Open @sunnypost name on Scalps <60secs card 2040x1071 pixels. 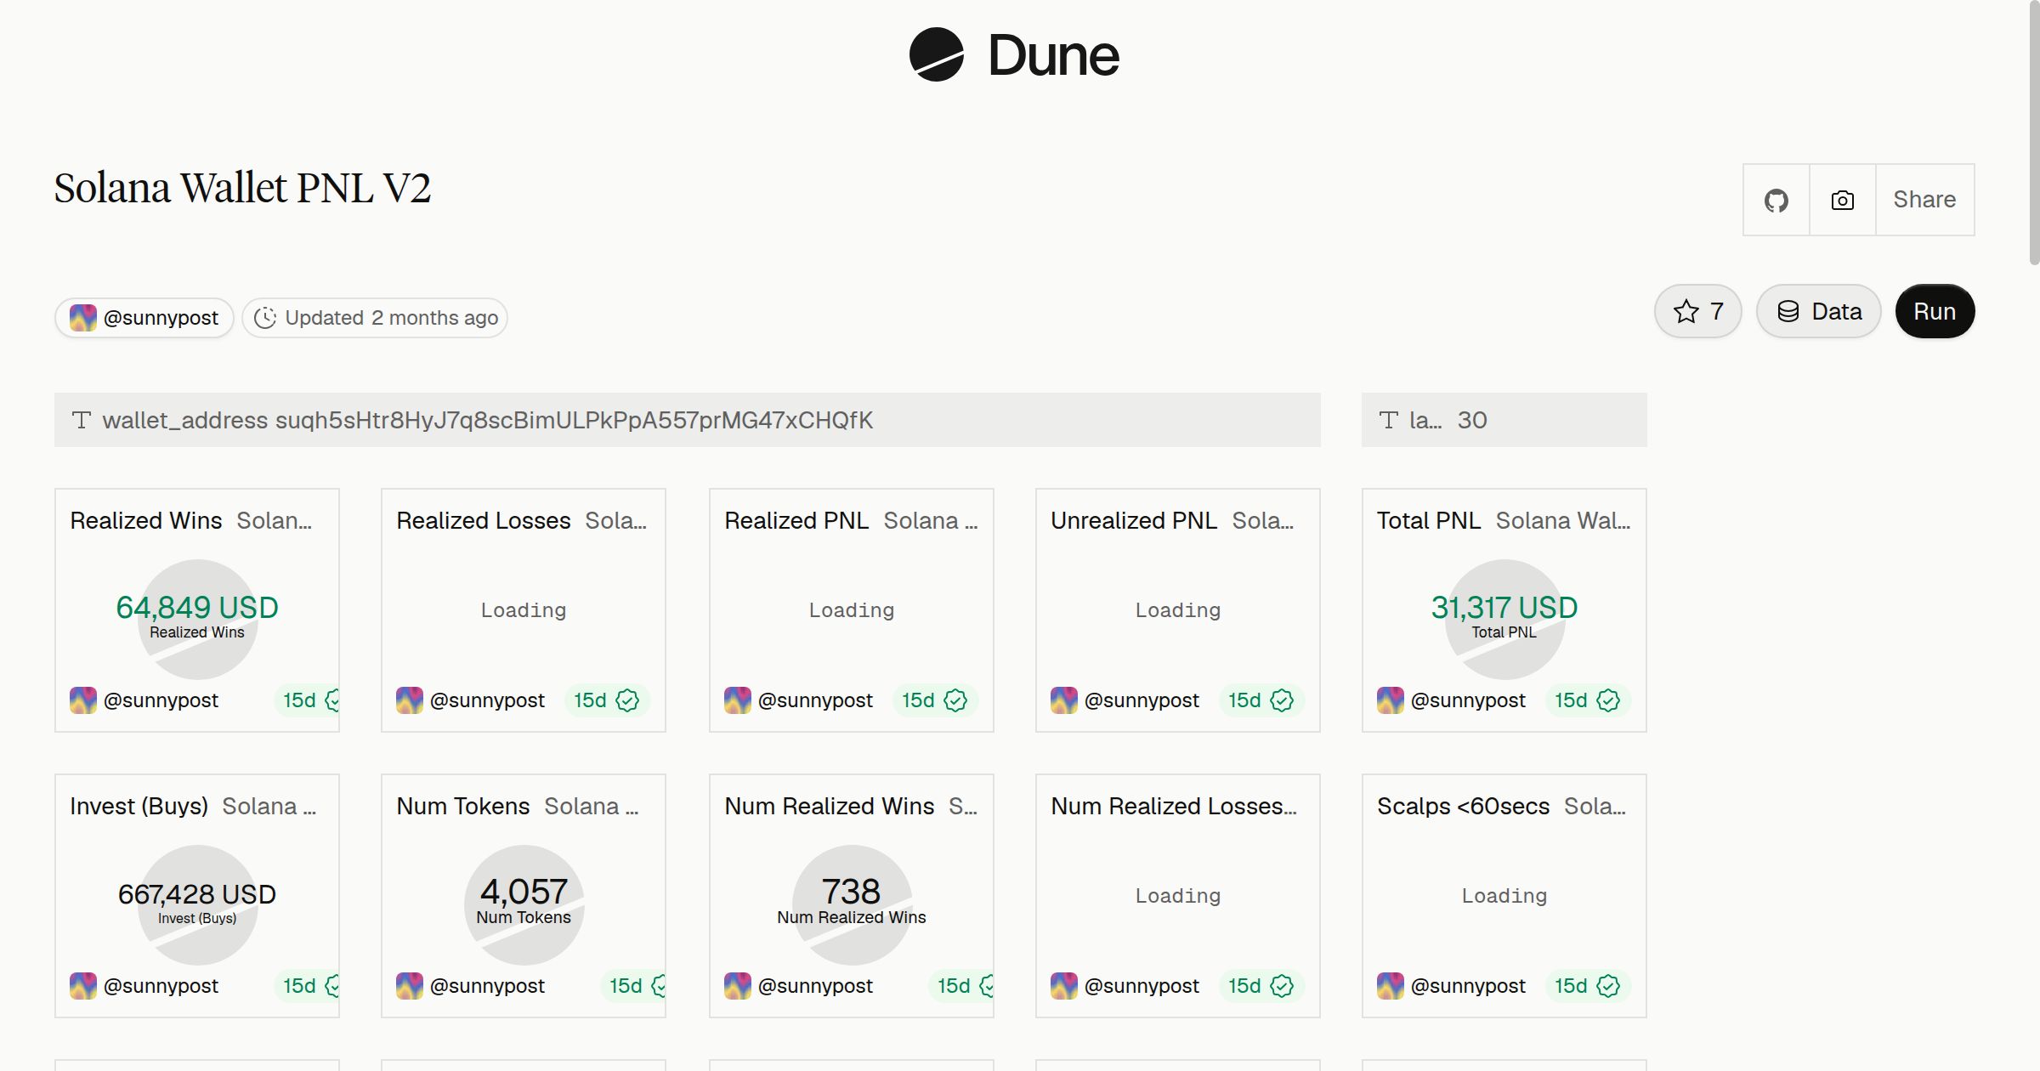pos(1468,986)
